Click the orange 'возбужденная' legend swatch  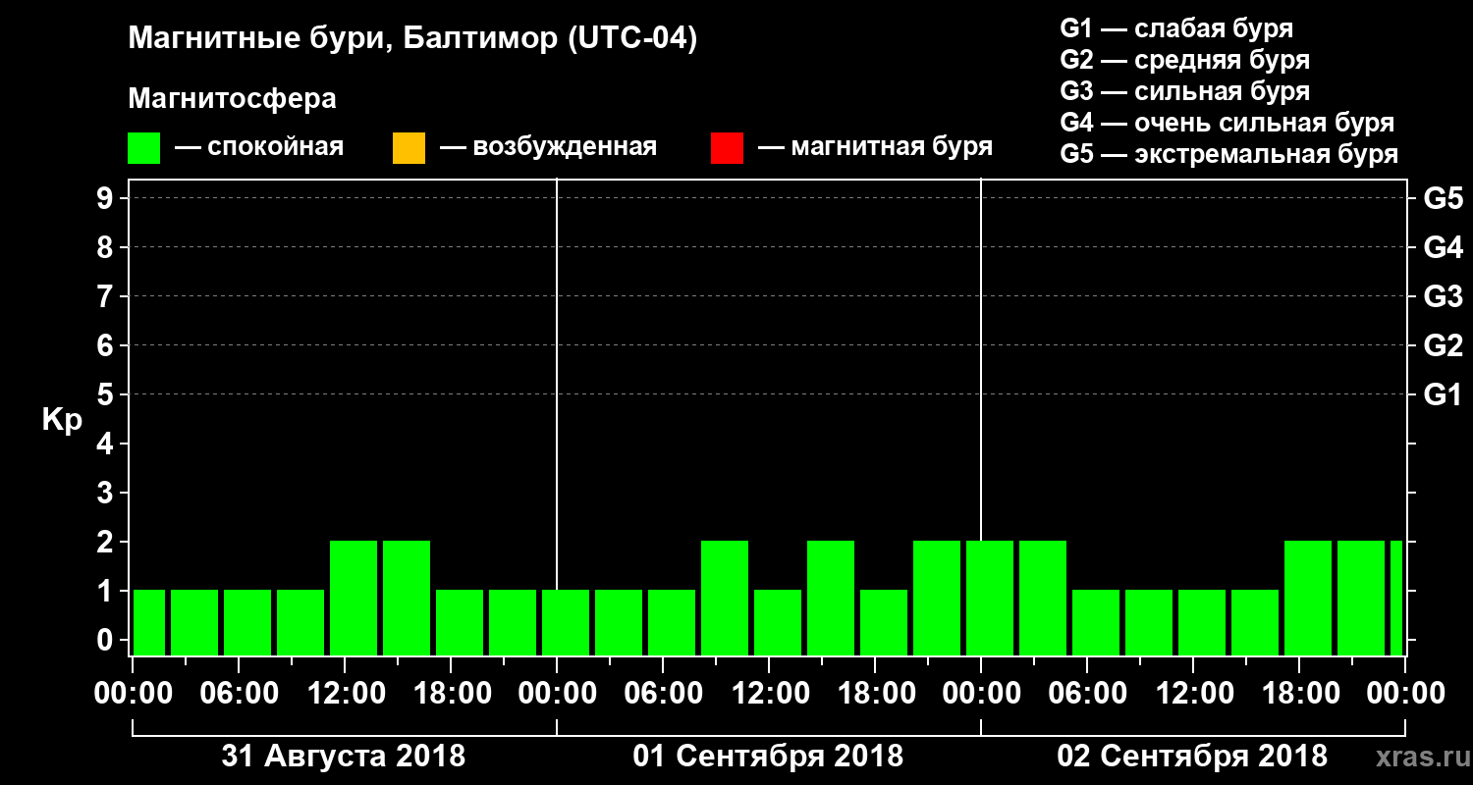[409, 147]
